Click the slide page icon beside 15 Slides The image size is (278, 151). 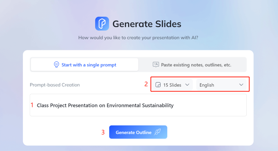[x=158, y=85]
